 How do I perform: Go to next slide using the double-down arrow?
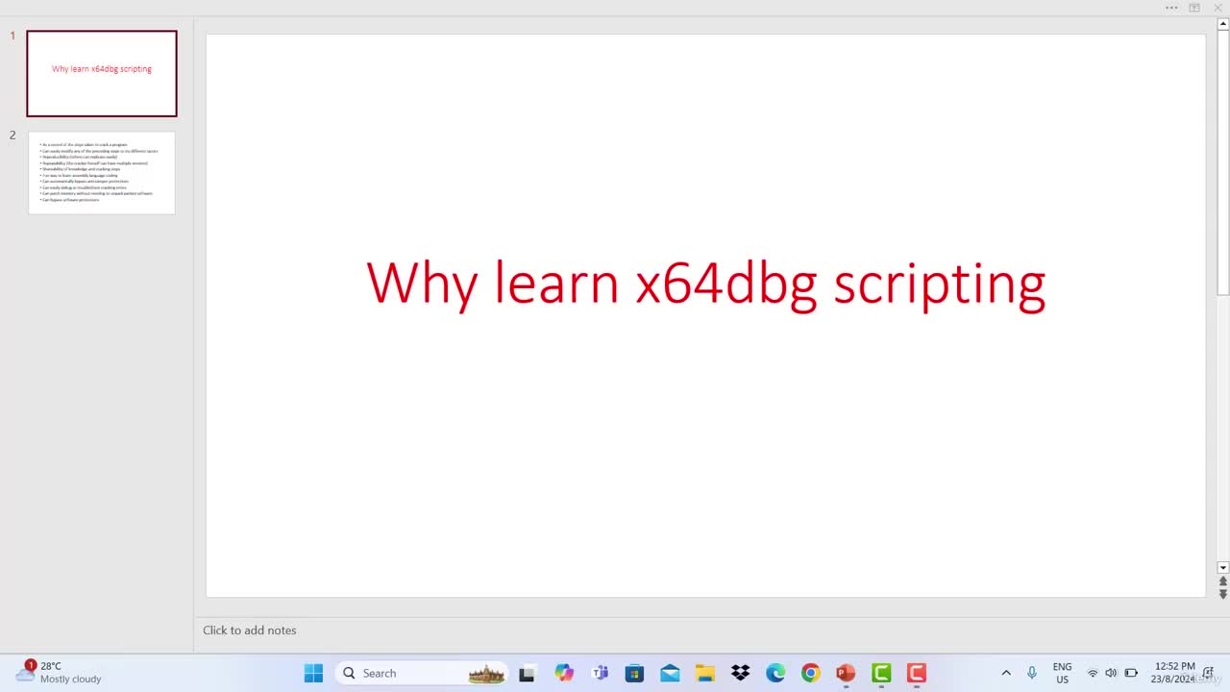pyautogui.click(x=1223, y=594)
